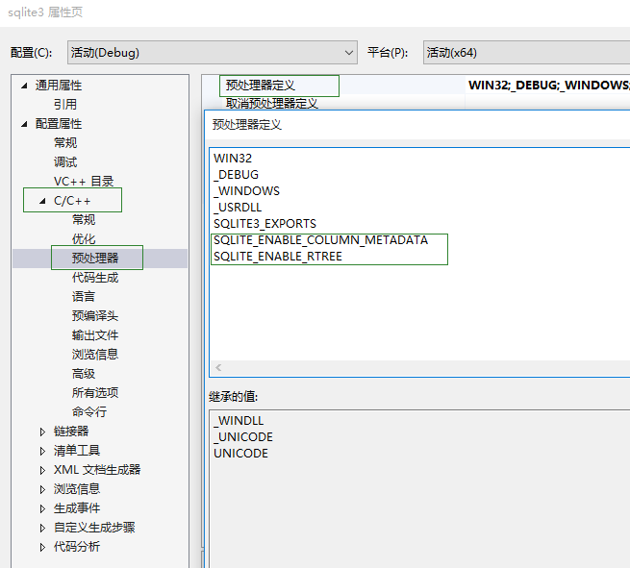This screenshot has height=568, width=630.
Task: Click the 预处理器定义 property row
Action: 261,86
